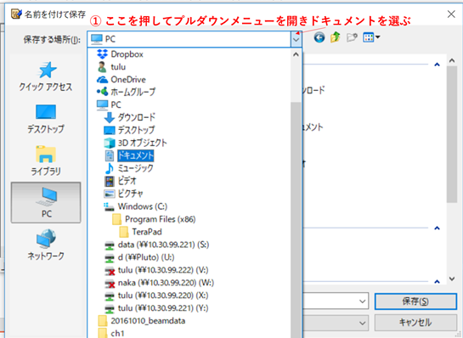Choose ピクチャ in the location list
Image resolution: width=463 pixels, height=338 pixels.
123,194
